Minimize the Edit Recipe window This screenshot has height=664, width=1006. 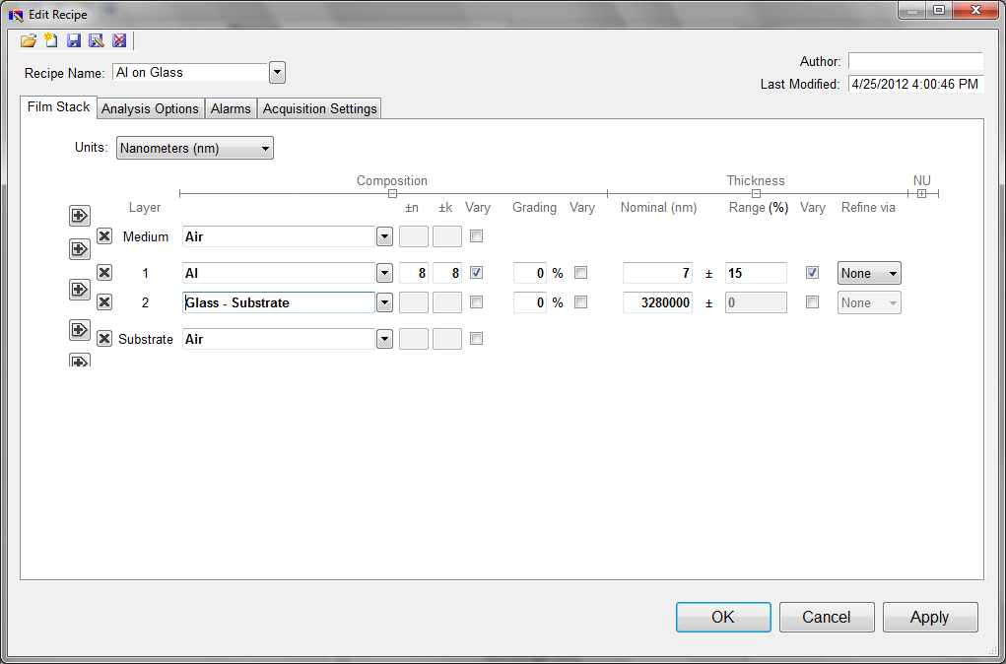tap(913, 10)
